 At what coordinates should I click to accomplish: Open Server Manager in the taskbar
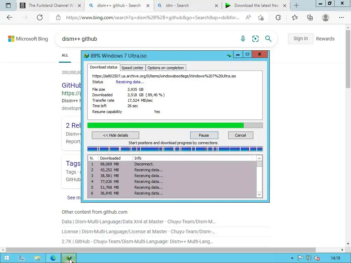[22, 258]
